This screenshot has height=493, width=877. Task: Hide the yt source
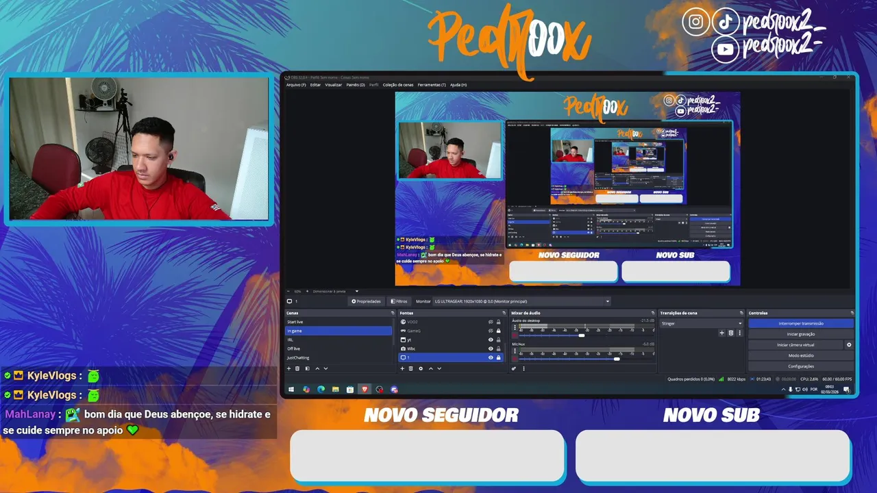point(491,340)
